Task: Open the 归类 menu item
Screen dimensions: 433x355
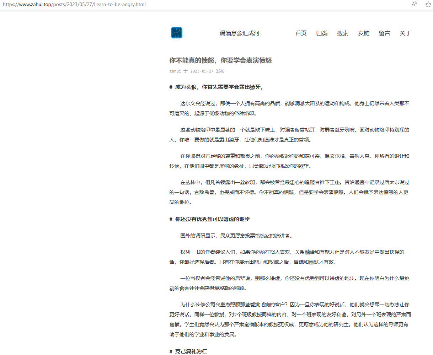Action: click(321, 33)
